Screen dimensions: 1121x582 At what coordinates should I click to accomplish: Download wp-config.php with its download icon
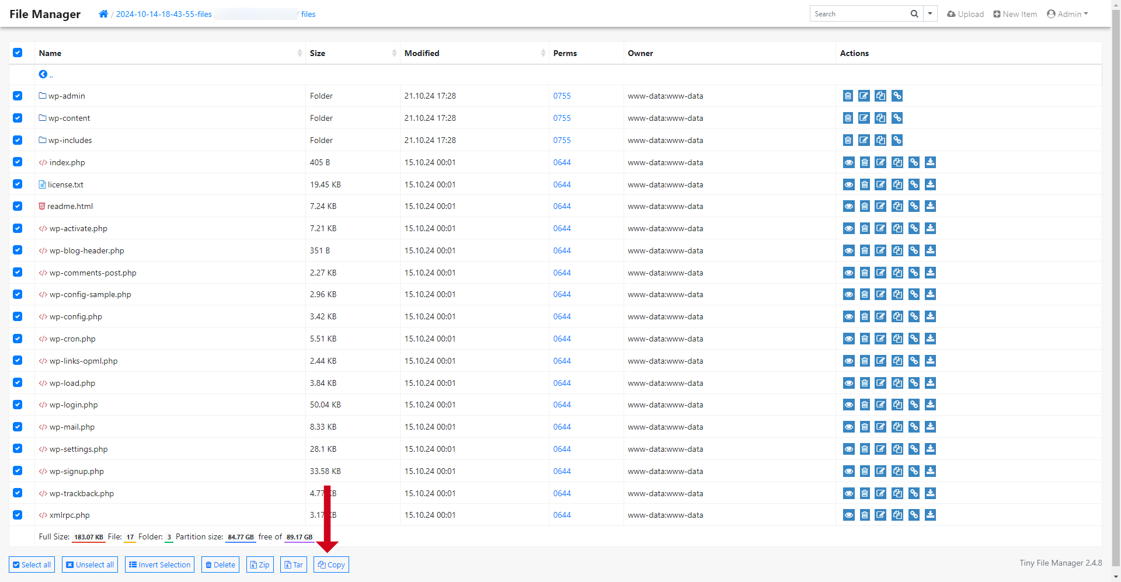point(931,316)
